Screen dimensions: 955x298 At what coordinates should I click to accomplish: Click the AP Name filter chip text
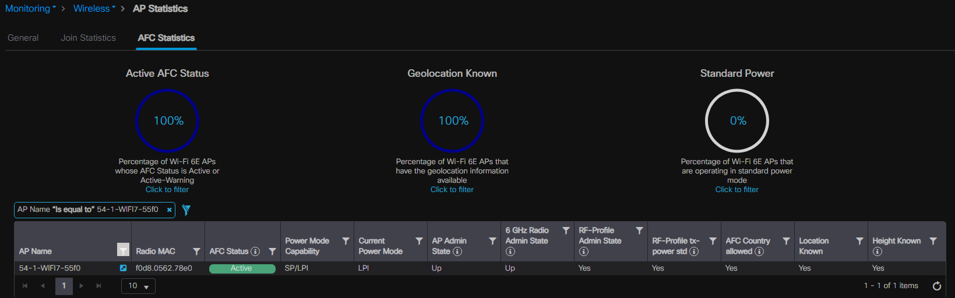click(88, 210)
